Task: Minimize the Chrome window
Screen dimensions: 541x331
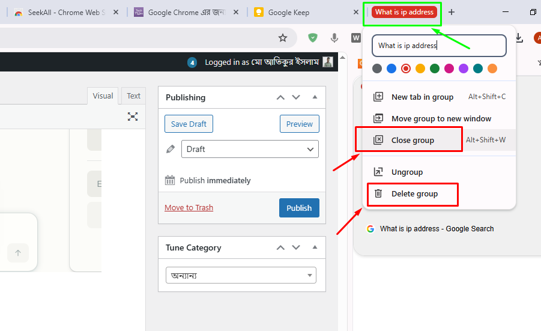Action: click(x=506, y=12)
